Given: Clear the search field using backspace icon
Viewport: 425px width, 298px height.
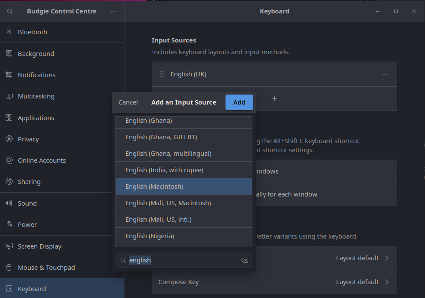Looking at the screenshot, I should pyautogui.click(x=244, y=260).
